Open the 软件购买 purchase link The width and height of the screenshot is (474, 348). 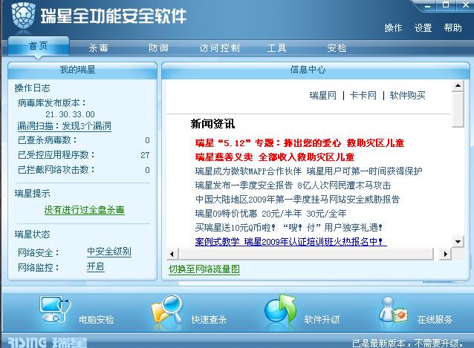coord(407,96)
